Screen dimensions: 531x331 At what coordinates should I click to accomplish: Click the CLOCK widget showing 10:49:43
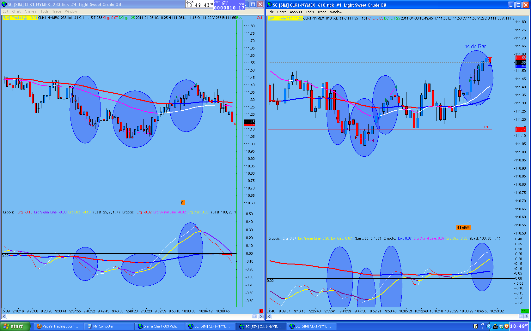[x=199, y=4]
